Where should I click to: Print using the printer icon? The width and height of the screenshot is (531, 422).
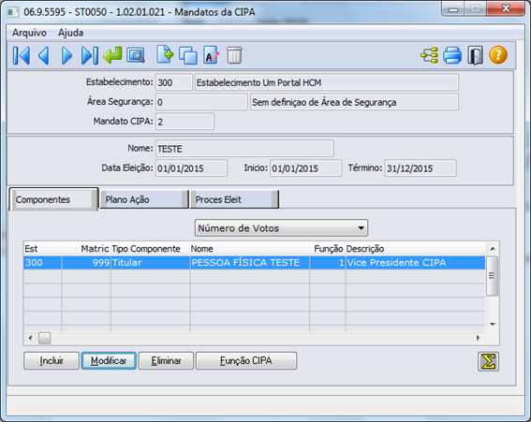coord(452,55)
